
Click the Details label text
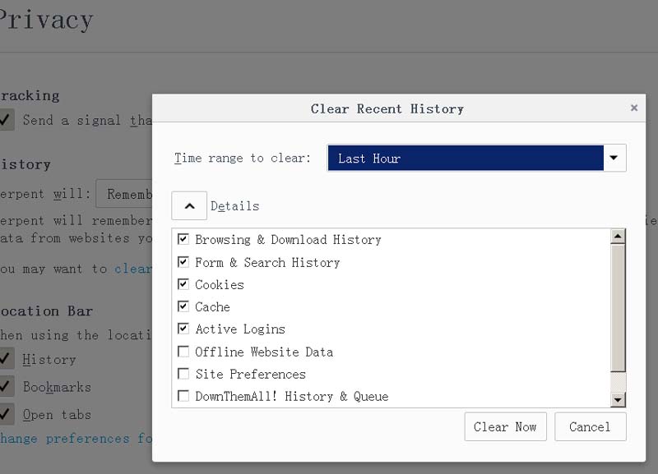point(235,206)
